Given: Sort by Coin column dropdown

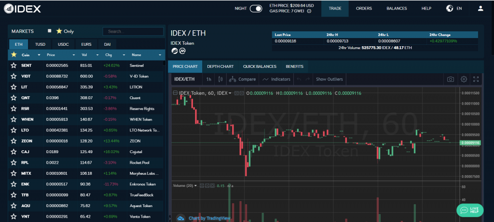Looking at the screenshot, I should tap(39, 55).
